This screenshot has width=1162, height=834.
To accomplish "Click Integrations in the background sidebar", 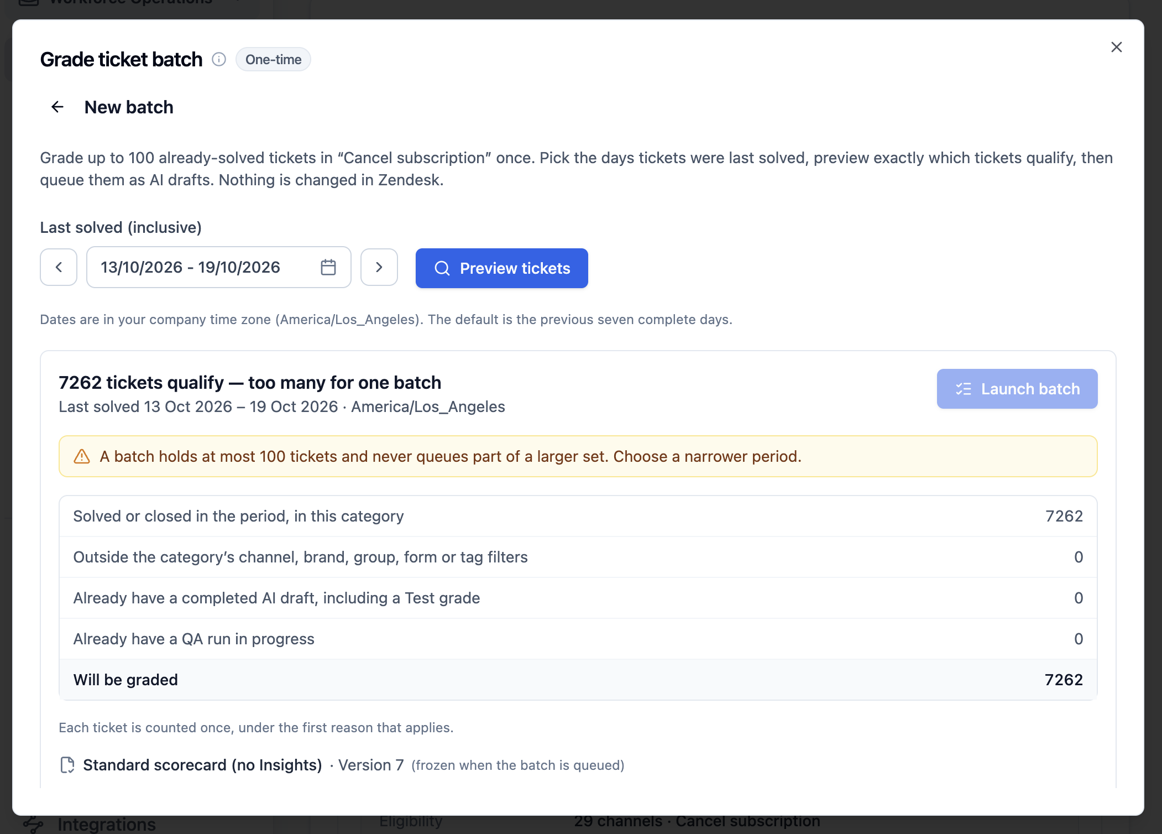I will pyautogui.click(x=106, y=824).
